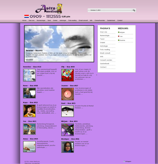Click the red status icon beside isa

[119, 36]
